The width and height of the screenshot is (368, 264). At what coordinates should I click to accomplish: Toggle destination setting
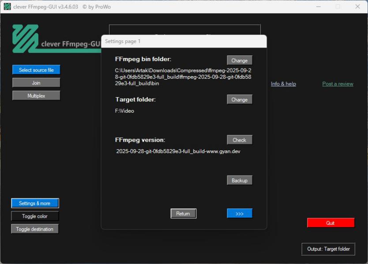pyautogui.click(x=35, y=229)
